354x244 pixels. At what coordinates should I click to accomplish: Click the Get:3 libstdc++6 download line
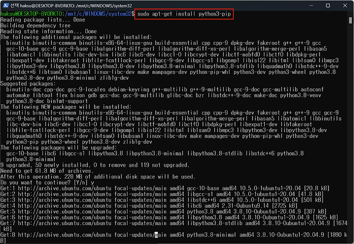[x=162, y=200]
